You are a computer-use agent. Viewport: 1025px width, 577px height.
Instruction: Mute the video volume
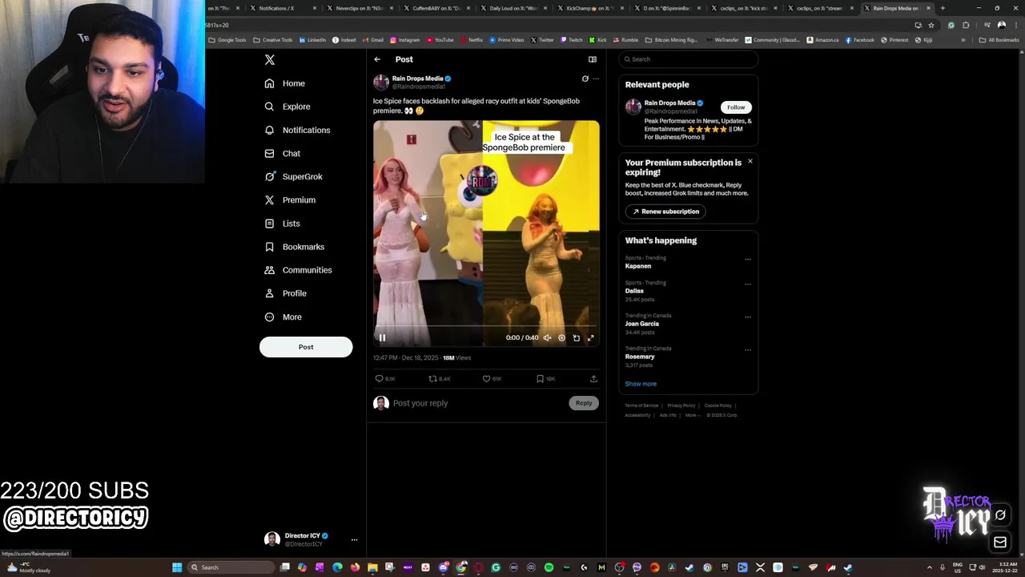548,337
